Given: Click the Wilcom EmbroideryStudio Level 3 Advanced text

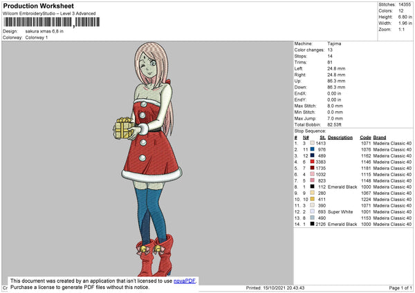Looking at the screenshot, I should [x=49, y=14].
